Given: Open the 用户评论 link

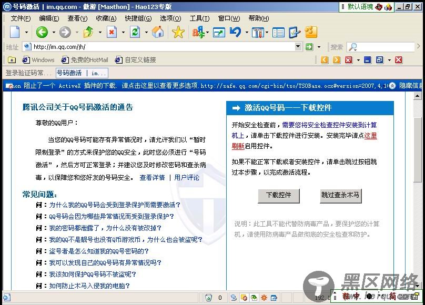Looking at the screenshot, I should click(x=187, y=178).
